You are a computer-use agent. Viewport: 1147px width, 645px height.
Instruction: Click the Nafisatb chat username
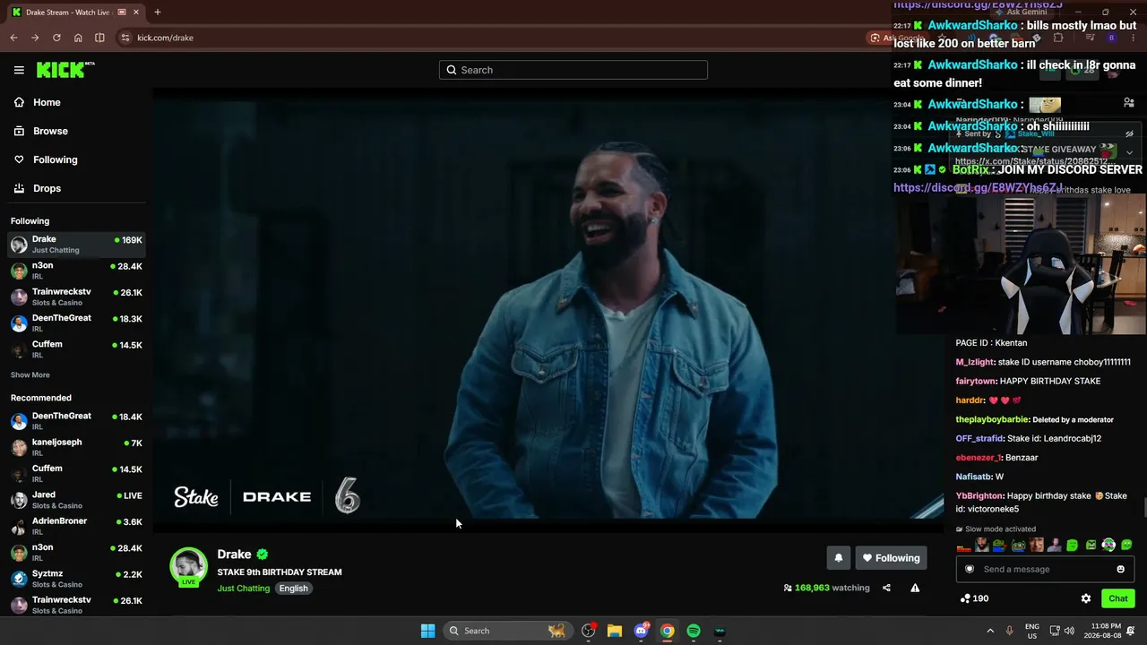tap(973, 477)
